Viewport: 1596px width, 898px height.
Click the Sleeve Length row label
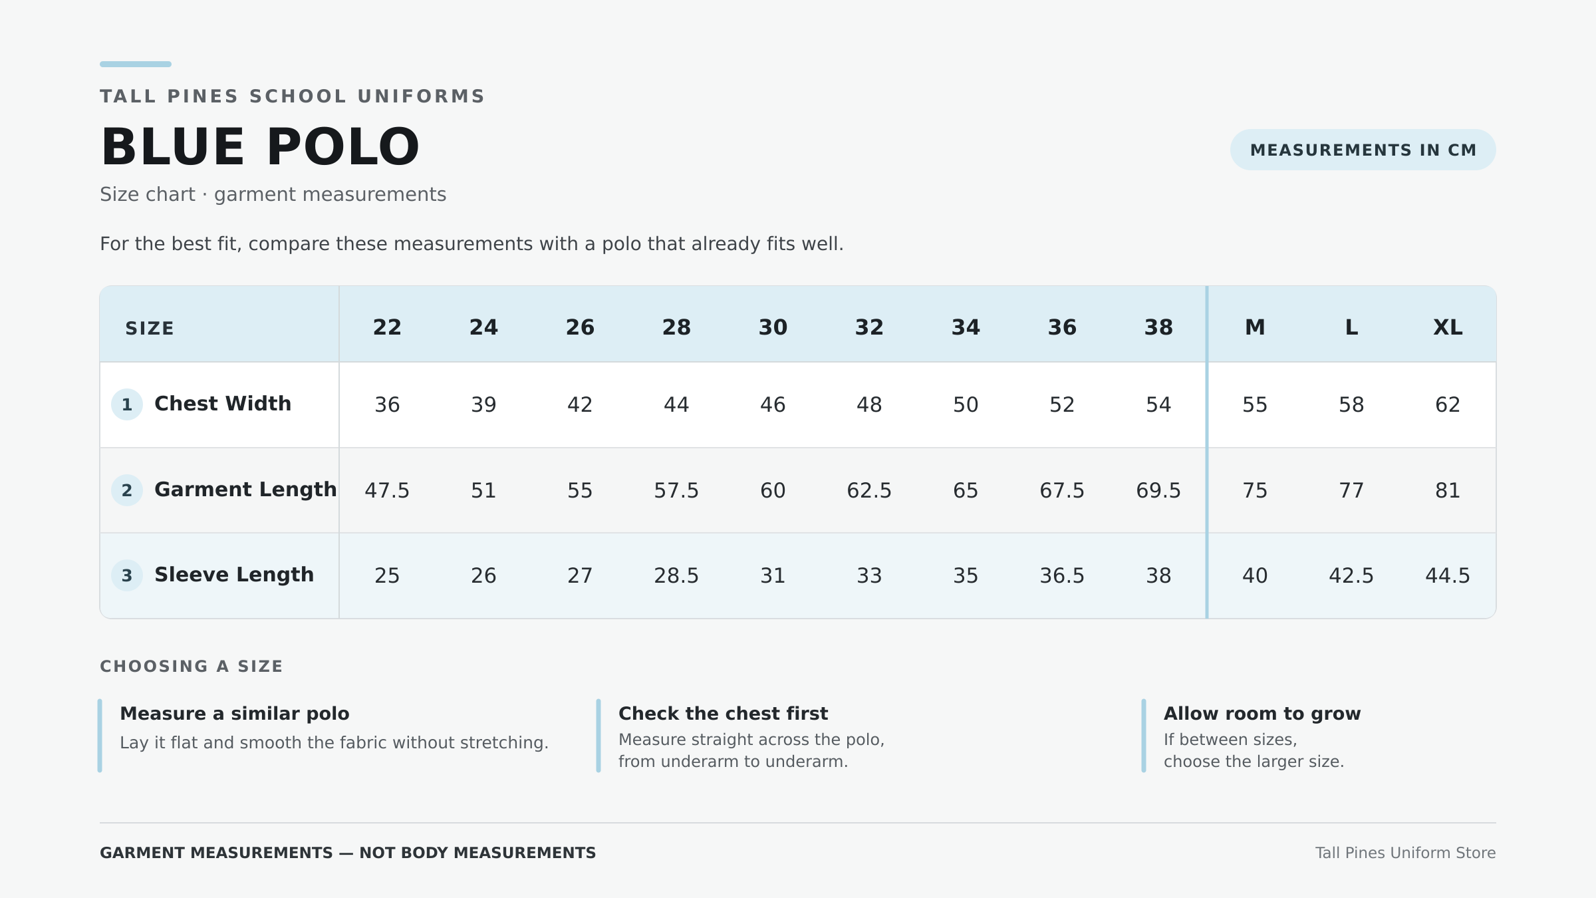(234, 575)
